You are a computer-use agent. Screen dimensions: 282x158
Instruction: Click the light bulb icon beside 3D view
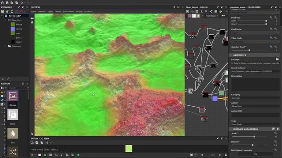coord(32,22)
